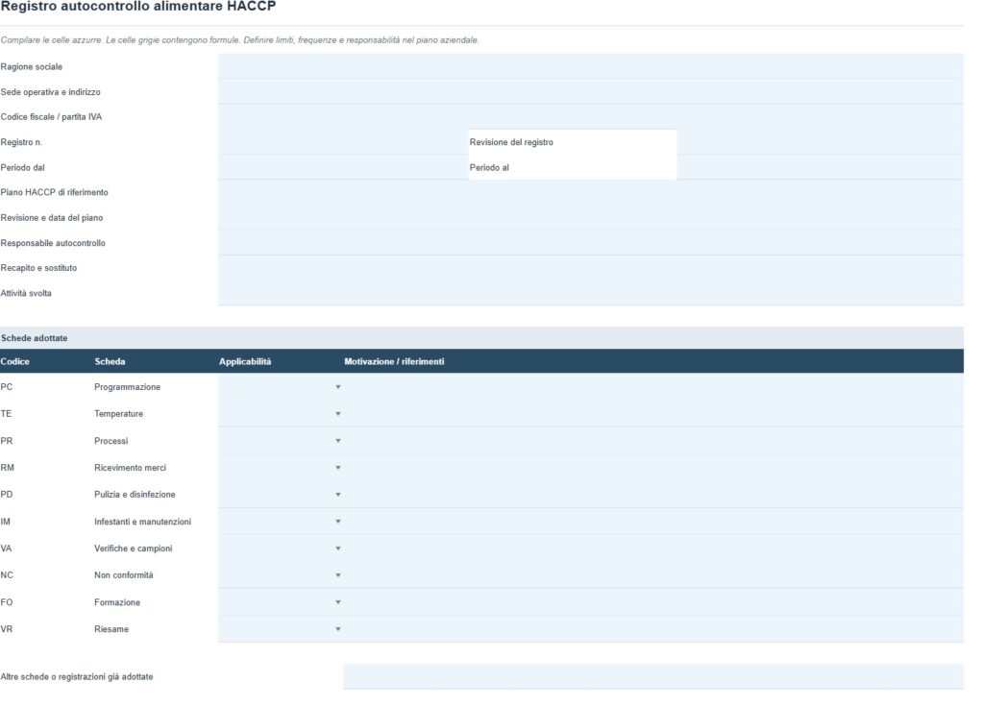Select the Recapito e sostituto input cell
This screenshot has height=707, width=984.
(x=591, y=268)
